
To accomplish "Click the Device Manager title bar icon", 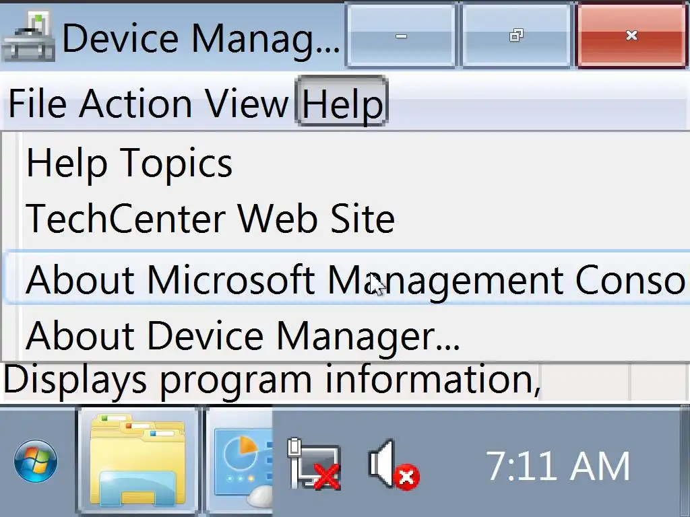I will [x=27, y=37].
